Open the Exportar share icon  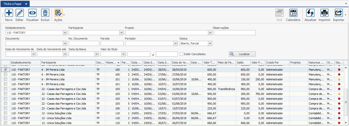[339, 13]
